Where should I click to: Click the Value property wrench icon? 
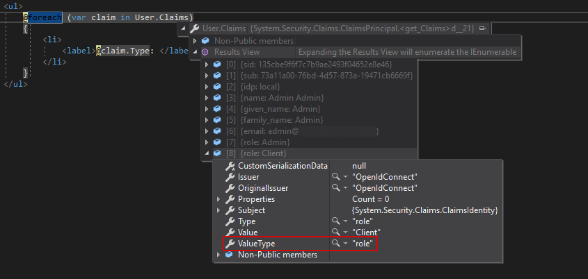tap(230, 232)
